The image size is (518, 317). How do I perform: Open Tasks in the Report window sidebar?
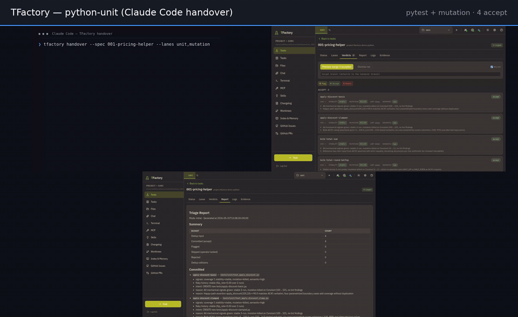coord(164,202)
